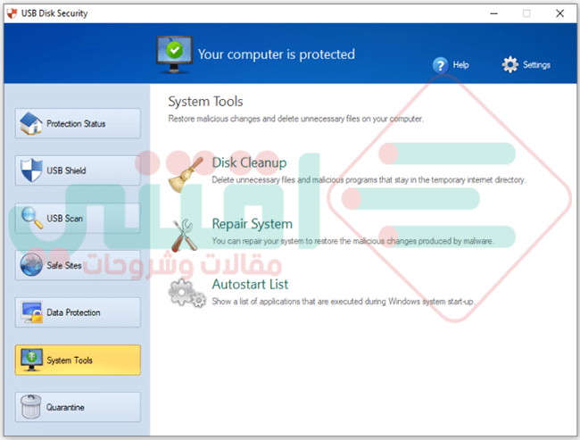Click 'Your computer is protected' text
This screenshot has width=580, height=440.
[x=276, y=54]
